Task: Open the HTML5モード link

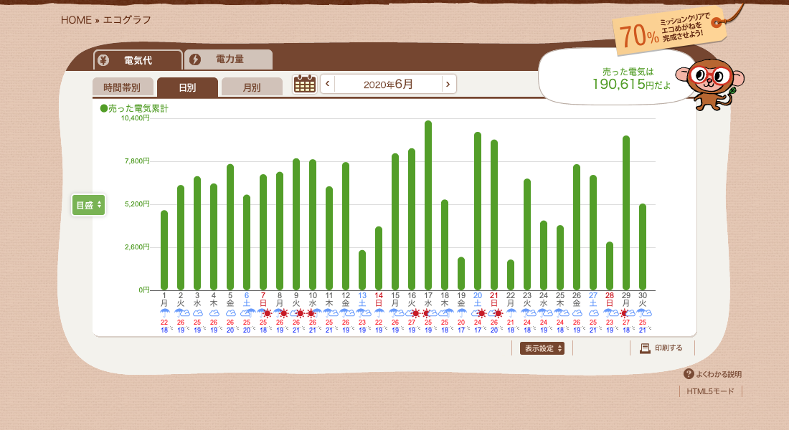Action: pyautogui.click(x=710, y=391)
